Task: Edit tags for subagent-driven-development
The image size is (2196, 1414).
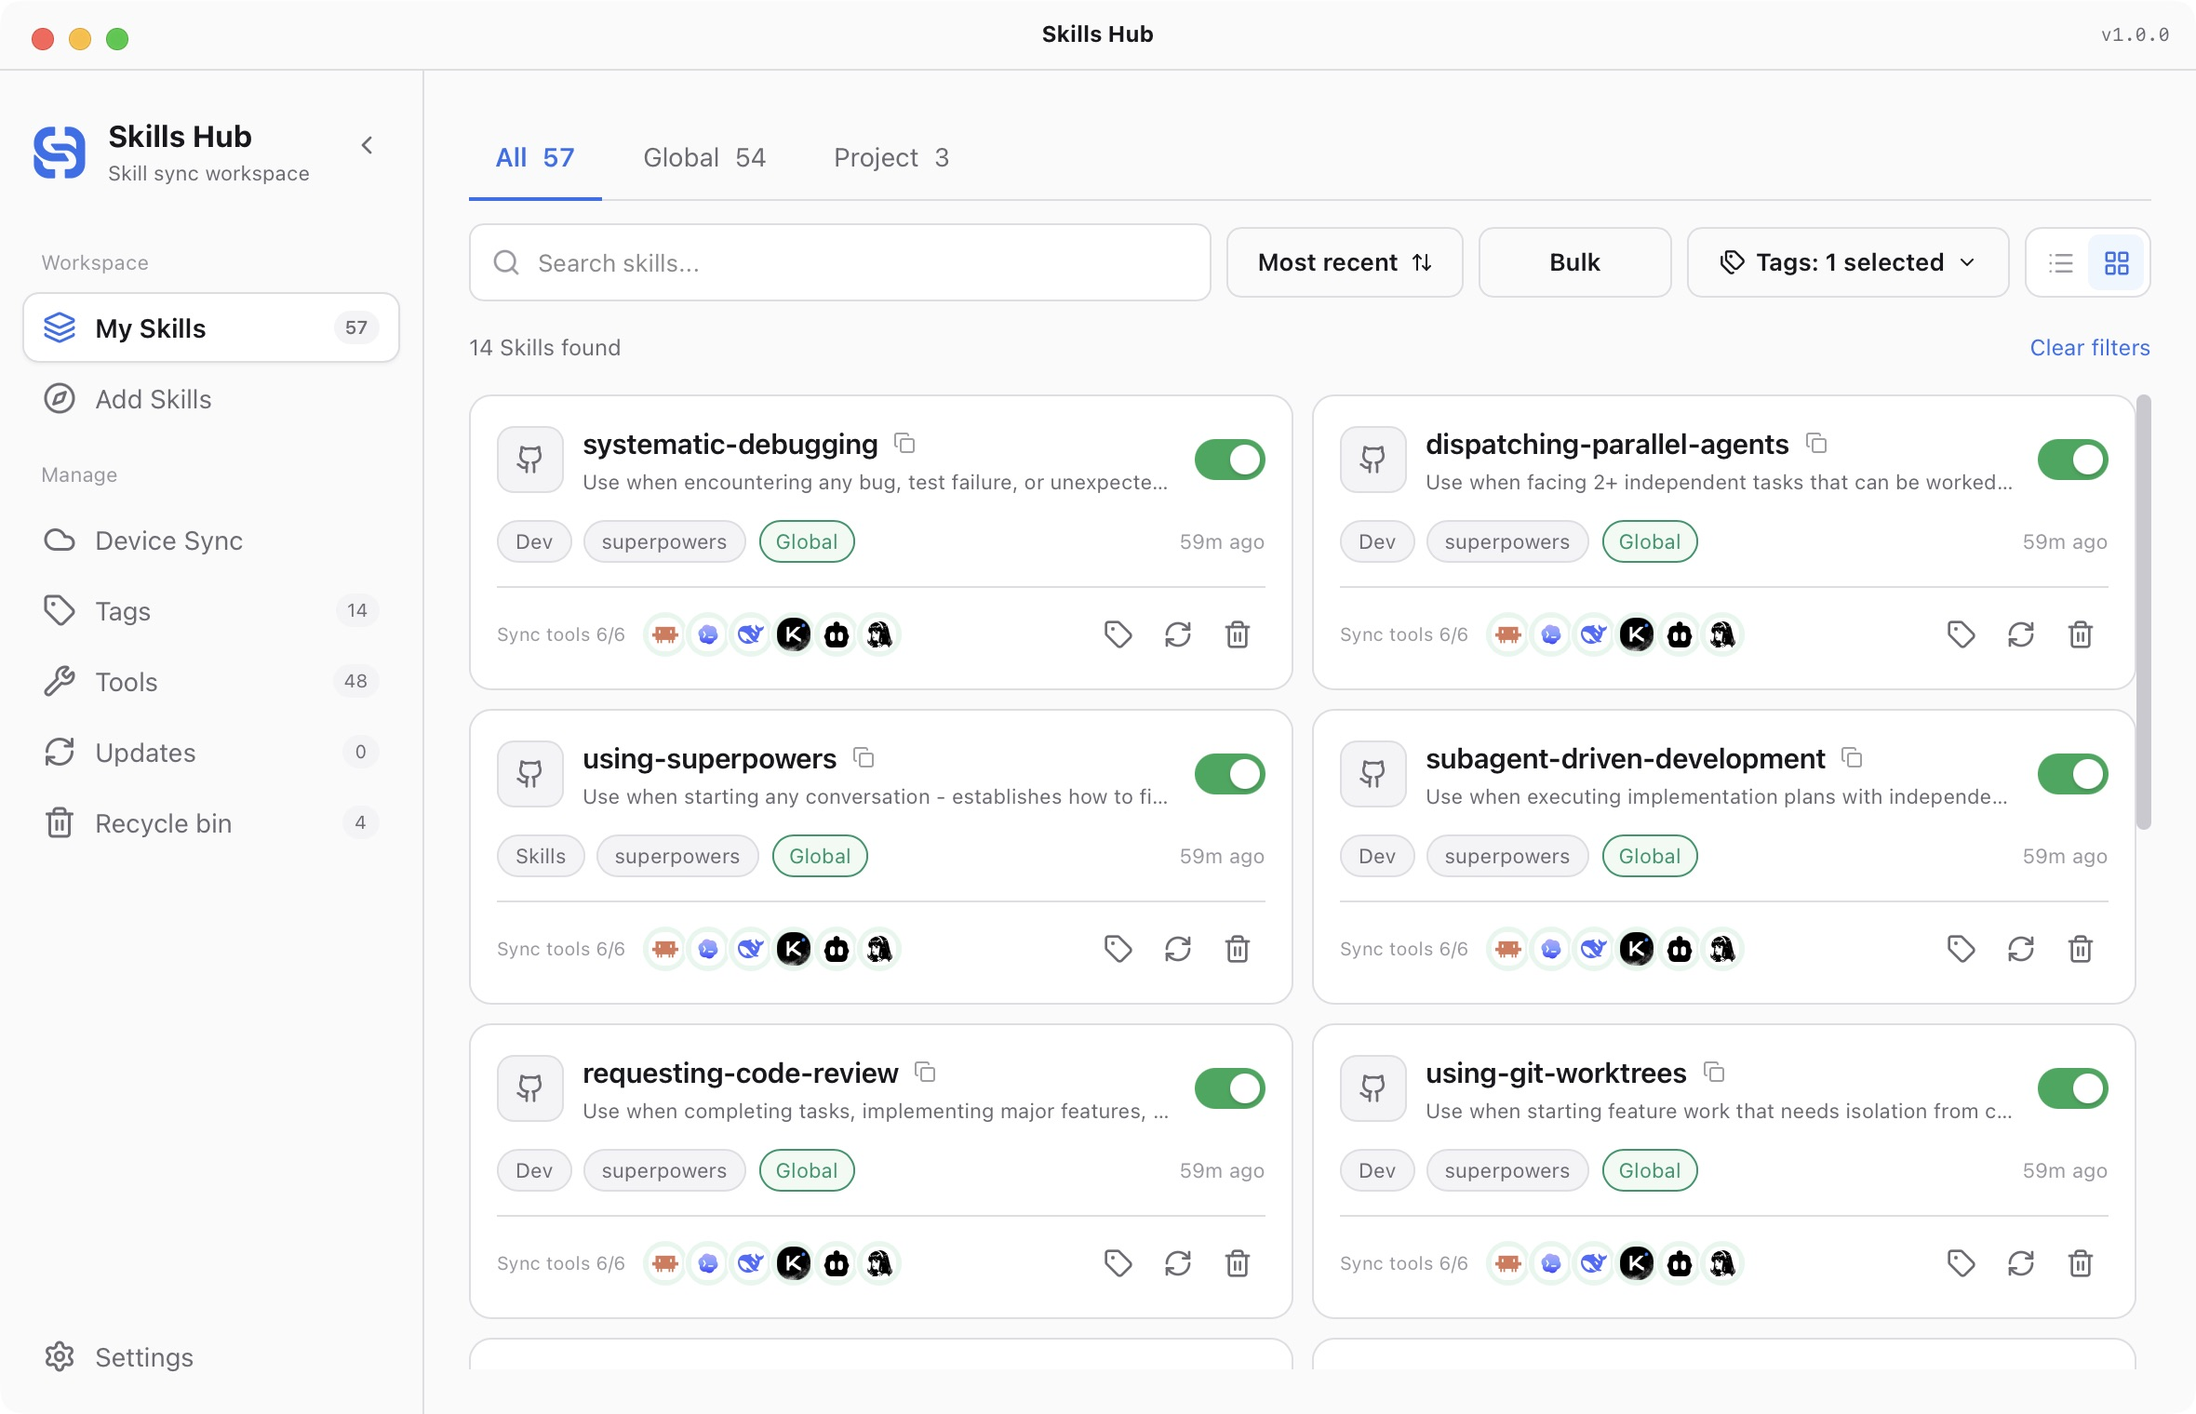Action: (x=1962, y=949)
